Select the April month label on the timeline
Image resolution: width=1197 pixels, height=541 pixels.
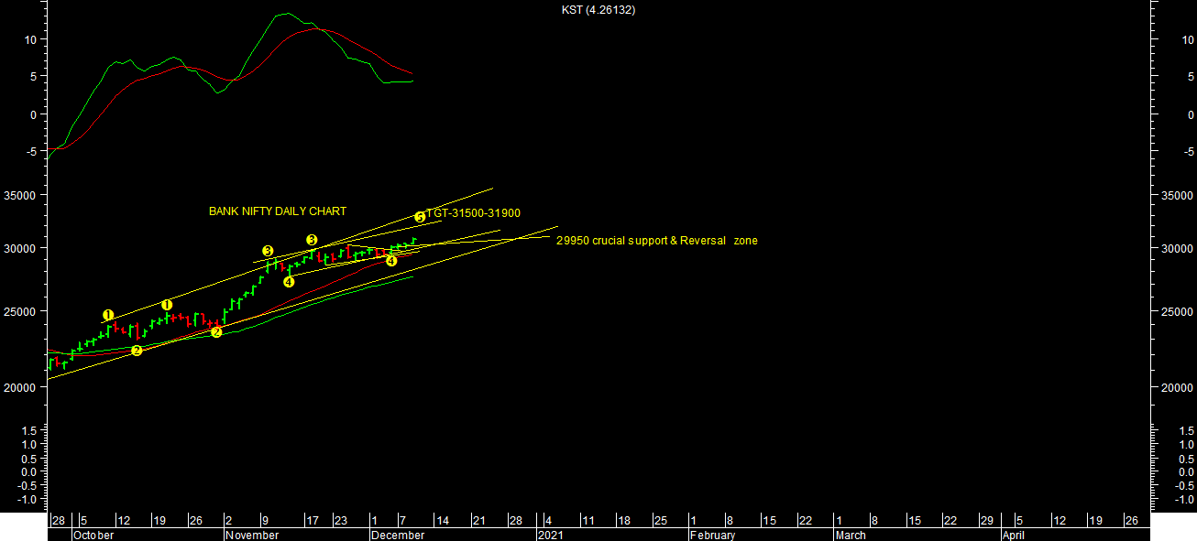1013,535
